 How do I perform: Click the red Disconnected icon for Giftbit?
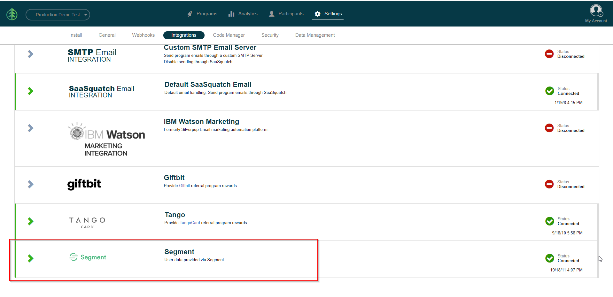(x=549, y=184)
